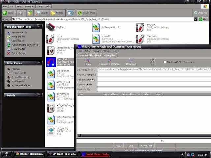Switch to the Read back tab
The image size is (211, 158).
(x=96, y=56)
